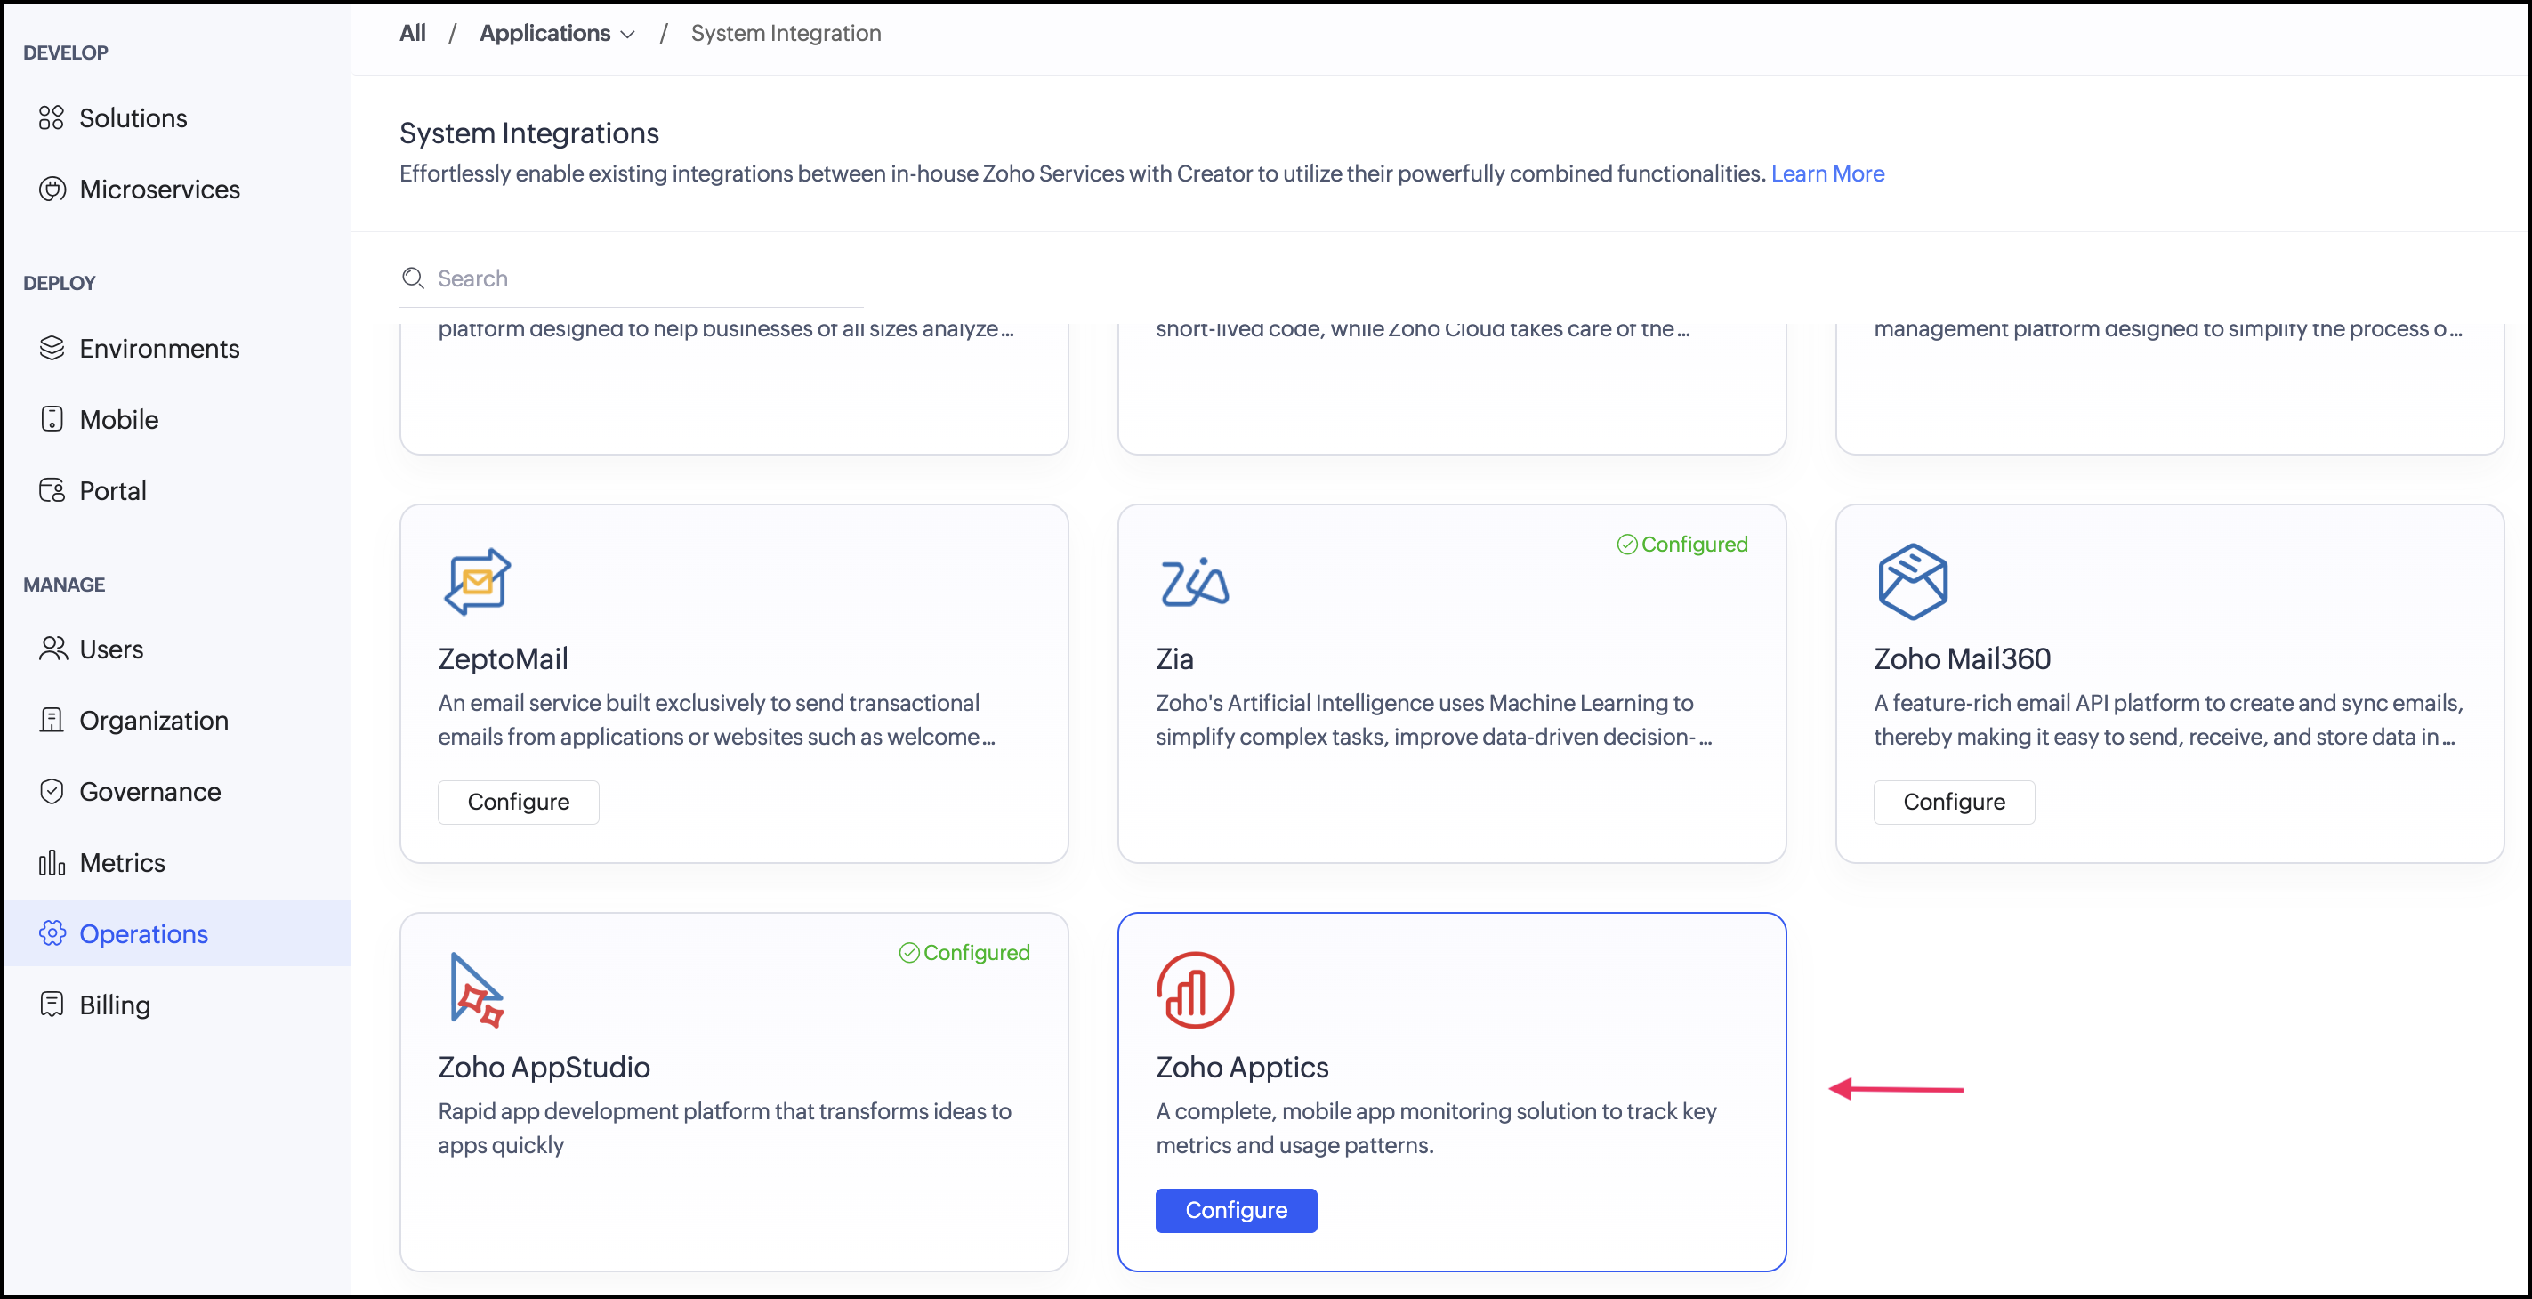Click the ZeptoMail envelope icon

coord(477,581)
